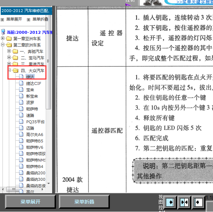This screenshot has height=212, width=213.
Task: Click the 2000-2012 汽车维修匹配 title bar
Action: 27,11
